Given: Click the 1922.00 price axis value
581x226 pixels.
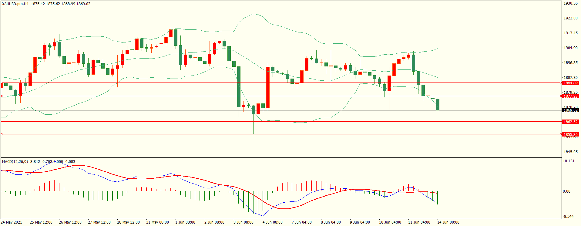Looking at the screenshot, I should [x=570, y=18].
